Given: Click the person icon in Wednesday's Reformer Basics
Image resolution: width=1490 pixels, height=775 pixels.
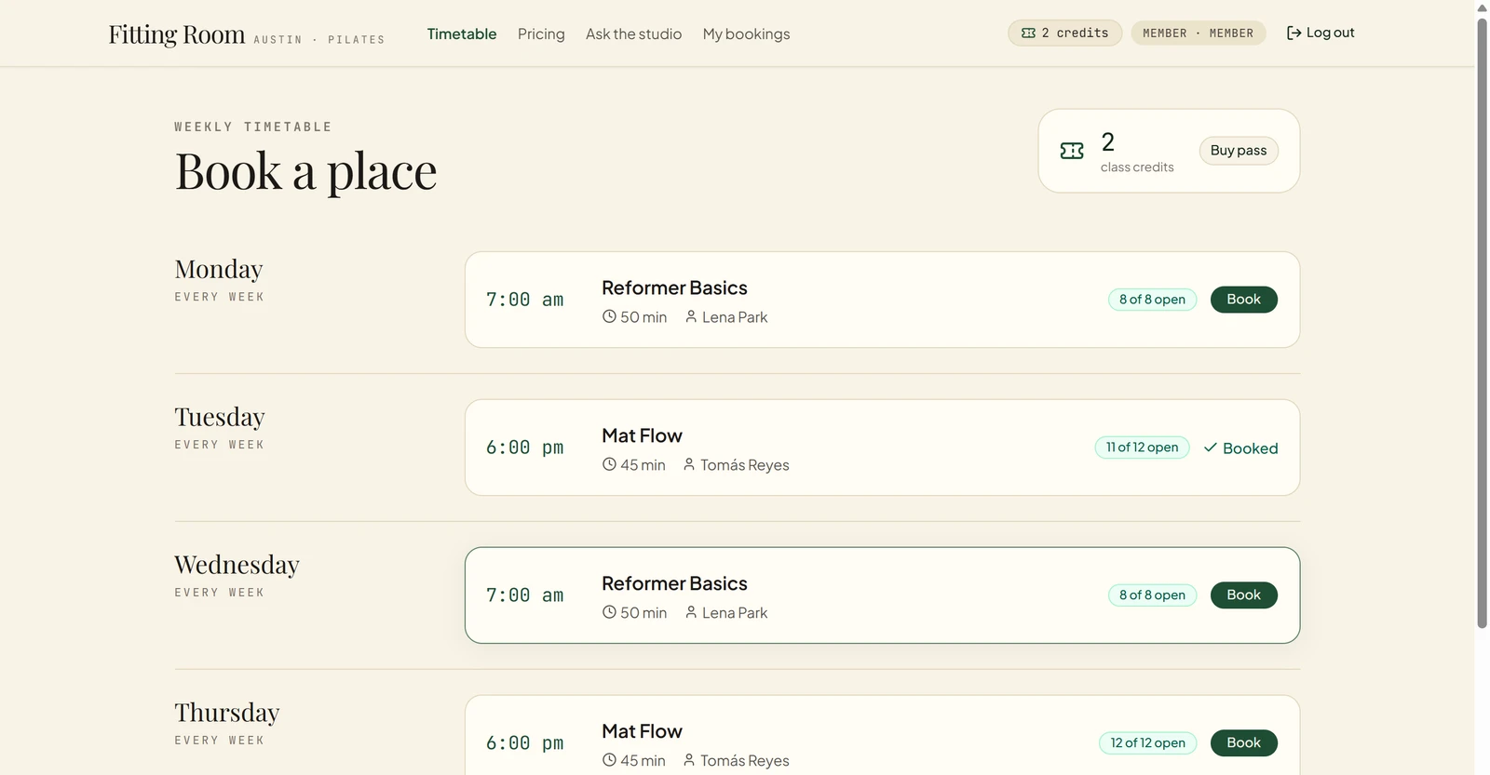Looking at the screenshot, I should click(x=691, y=612).
